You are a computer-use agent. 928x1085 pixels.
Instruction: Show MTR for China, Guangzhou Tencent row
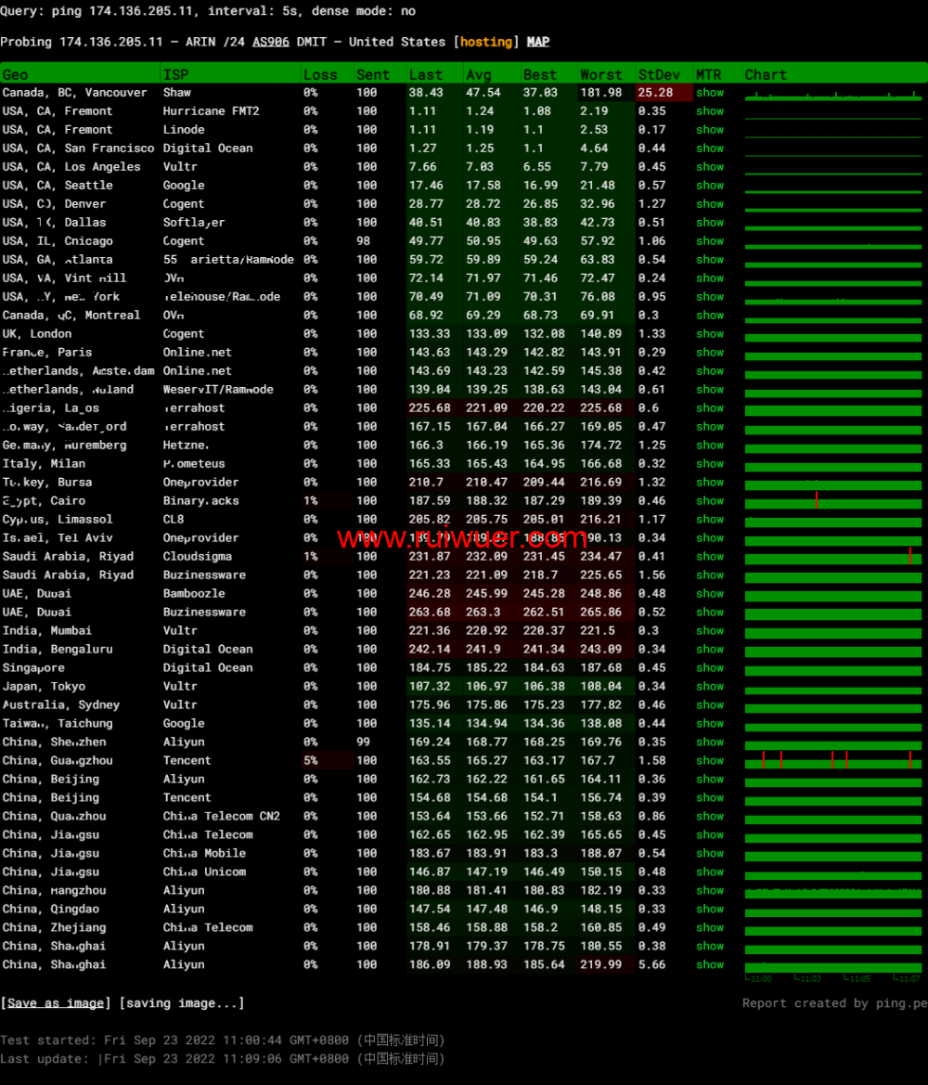[710, 761]
